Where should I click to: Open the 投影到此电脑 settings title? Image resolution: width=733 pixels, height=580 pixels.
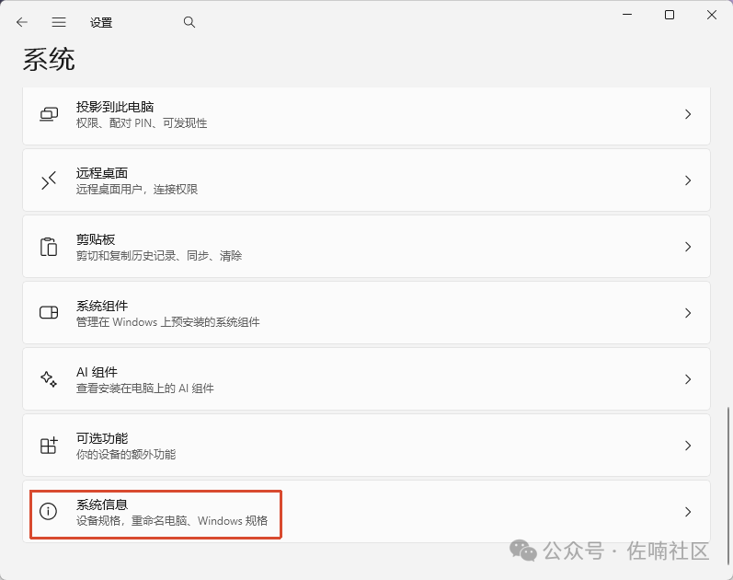coord(115,107)
